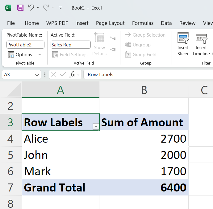Image resolution: width=213 pixels, height=209 pixels.
Task: Open the WPS PDF tab
Action: click(57, 23)
